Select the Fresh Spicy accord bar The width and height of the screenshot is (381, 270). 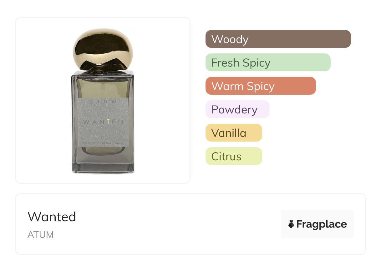(268, 62)
